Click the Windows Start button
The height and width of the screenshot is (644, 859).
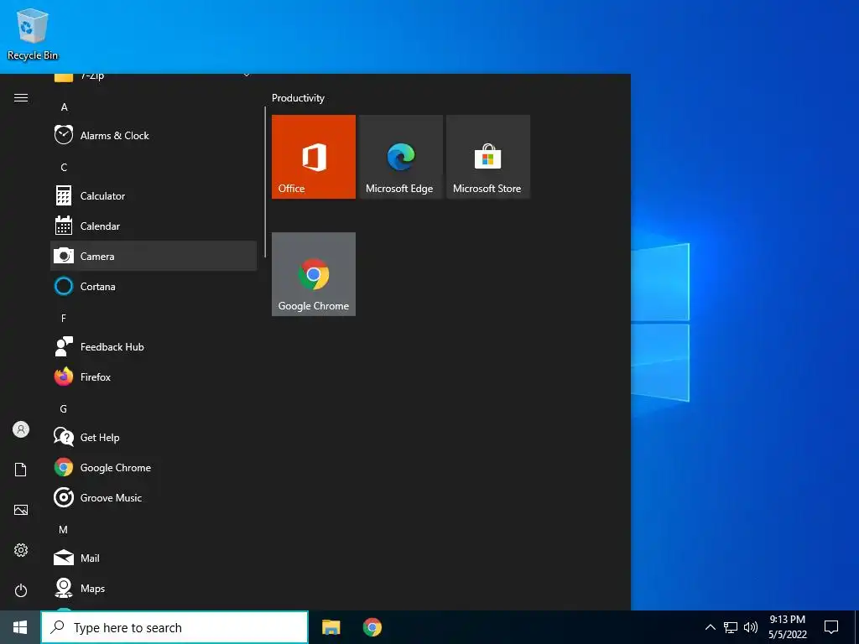click(20, 627)
